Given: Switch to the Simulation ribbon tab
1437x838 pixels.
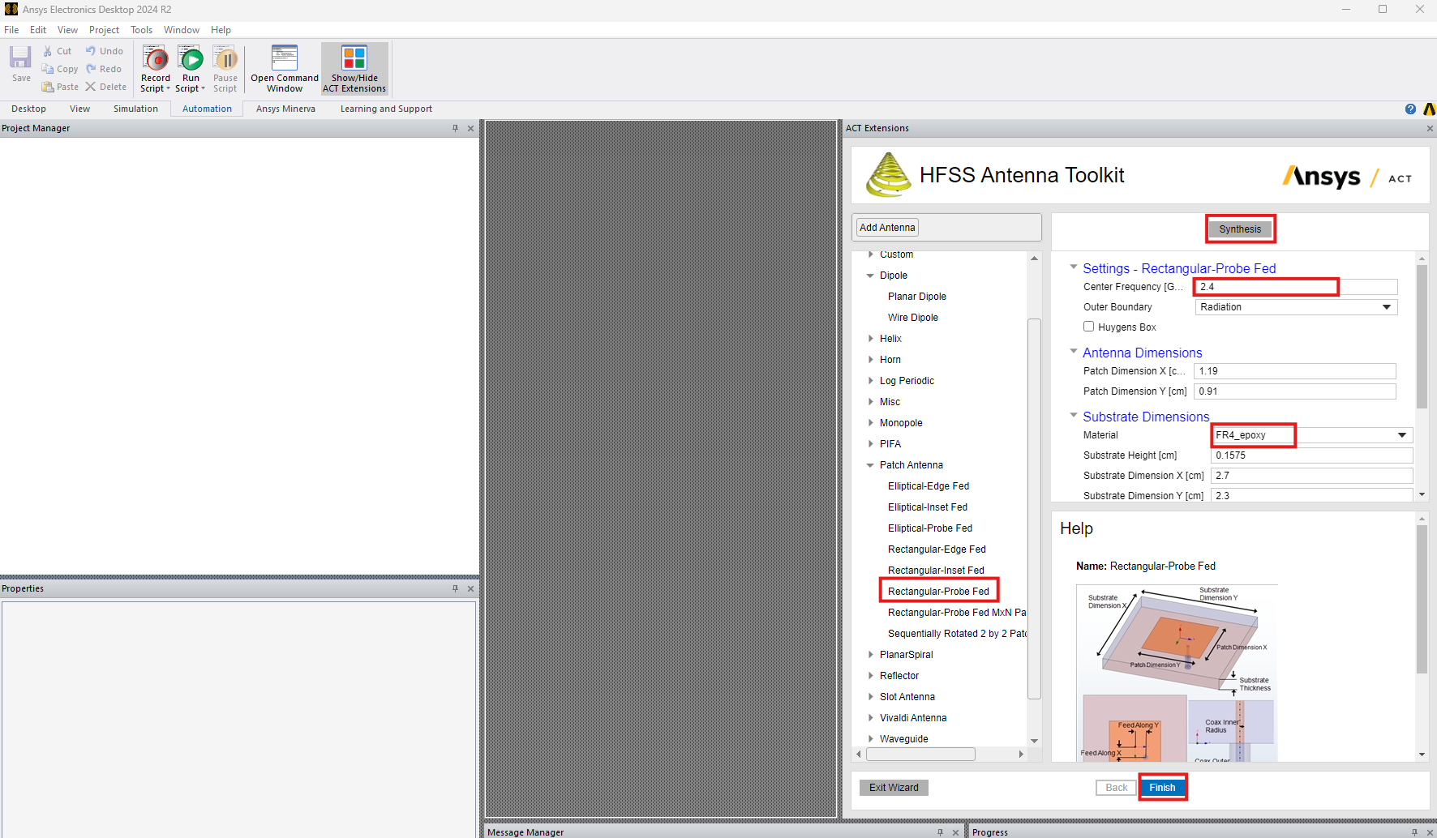Looking at the screenshot, I should (135, 108).
